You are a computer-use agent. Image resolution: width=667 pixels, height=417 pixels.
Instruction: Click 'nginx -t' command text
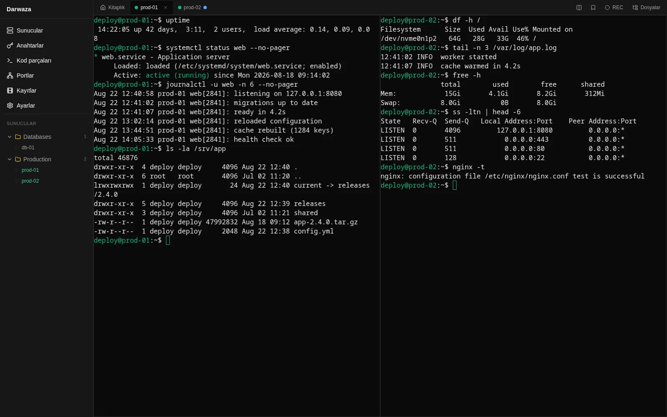469,167
